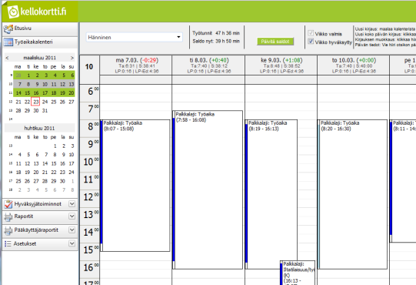Open the Työaikakalenteri menu item
This screenshot has height=285, width=416.
(x=40, y=42)
